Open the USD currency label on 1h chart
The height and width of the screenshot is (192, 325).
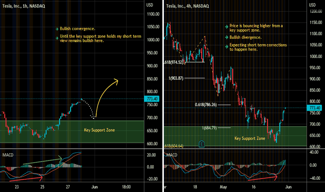tap(150, 5)
